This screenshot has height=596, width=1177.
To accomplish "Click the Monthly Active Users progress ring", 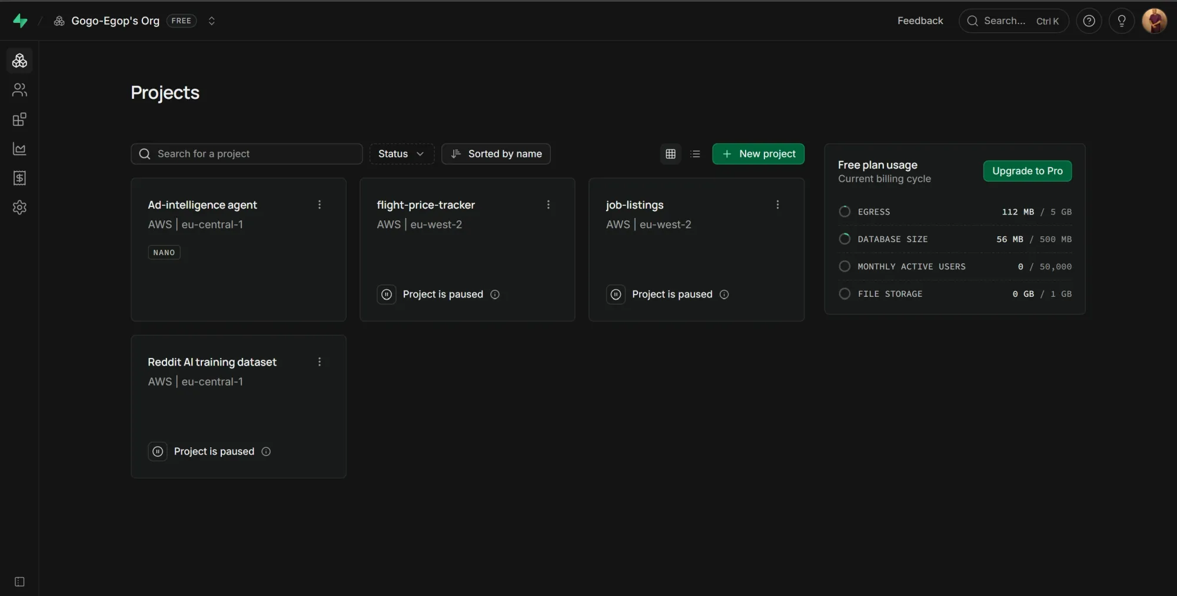I will click(x=844, y=267).
